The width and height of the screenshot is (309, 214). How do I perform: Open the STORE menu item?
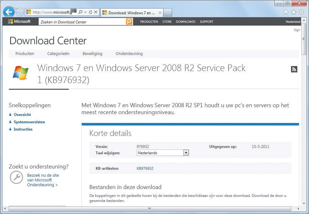167,22
